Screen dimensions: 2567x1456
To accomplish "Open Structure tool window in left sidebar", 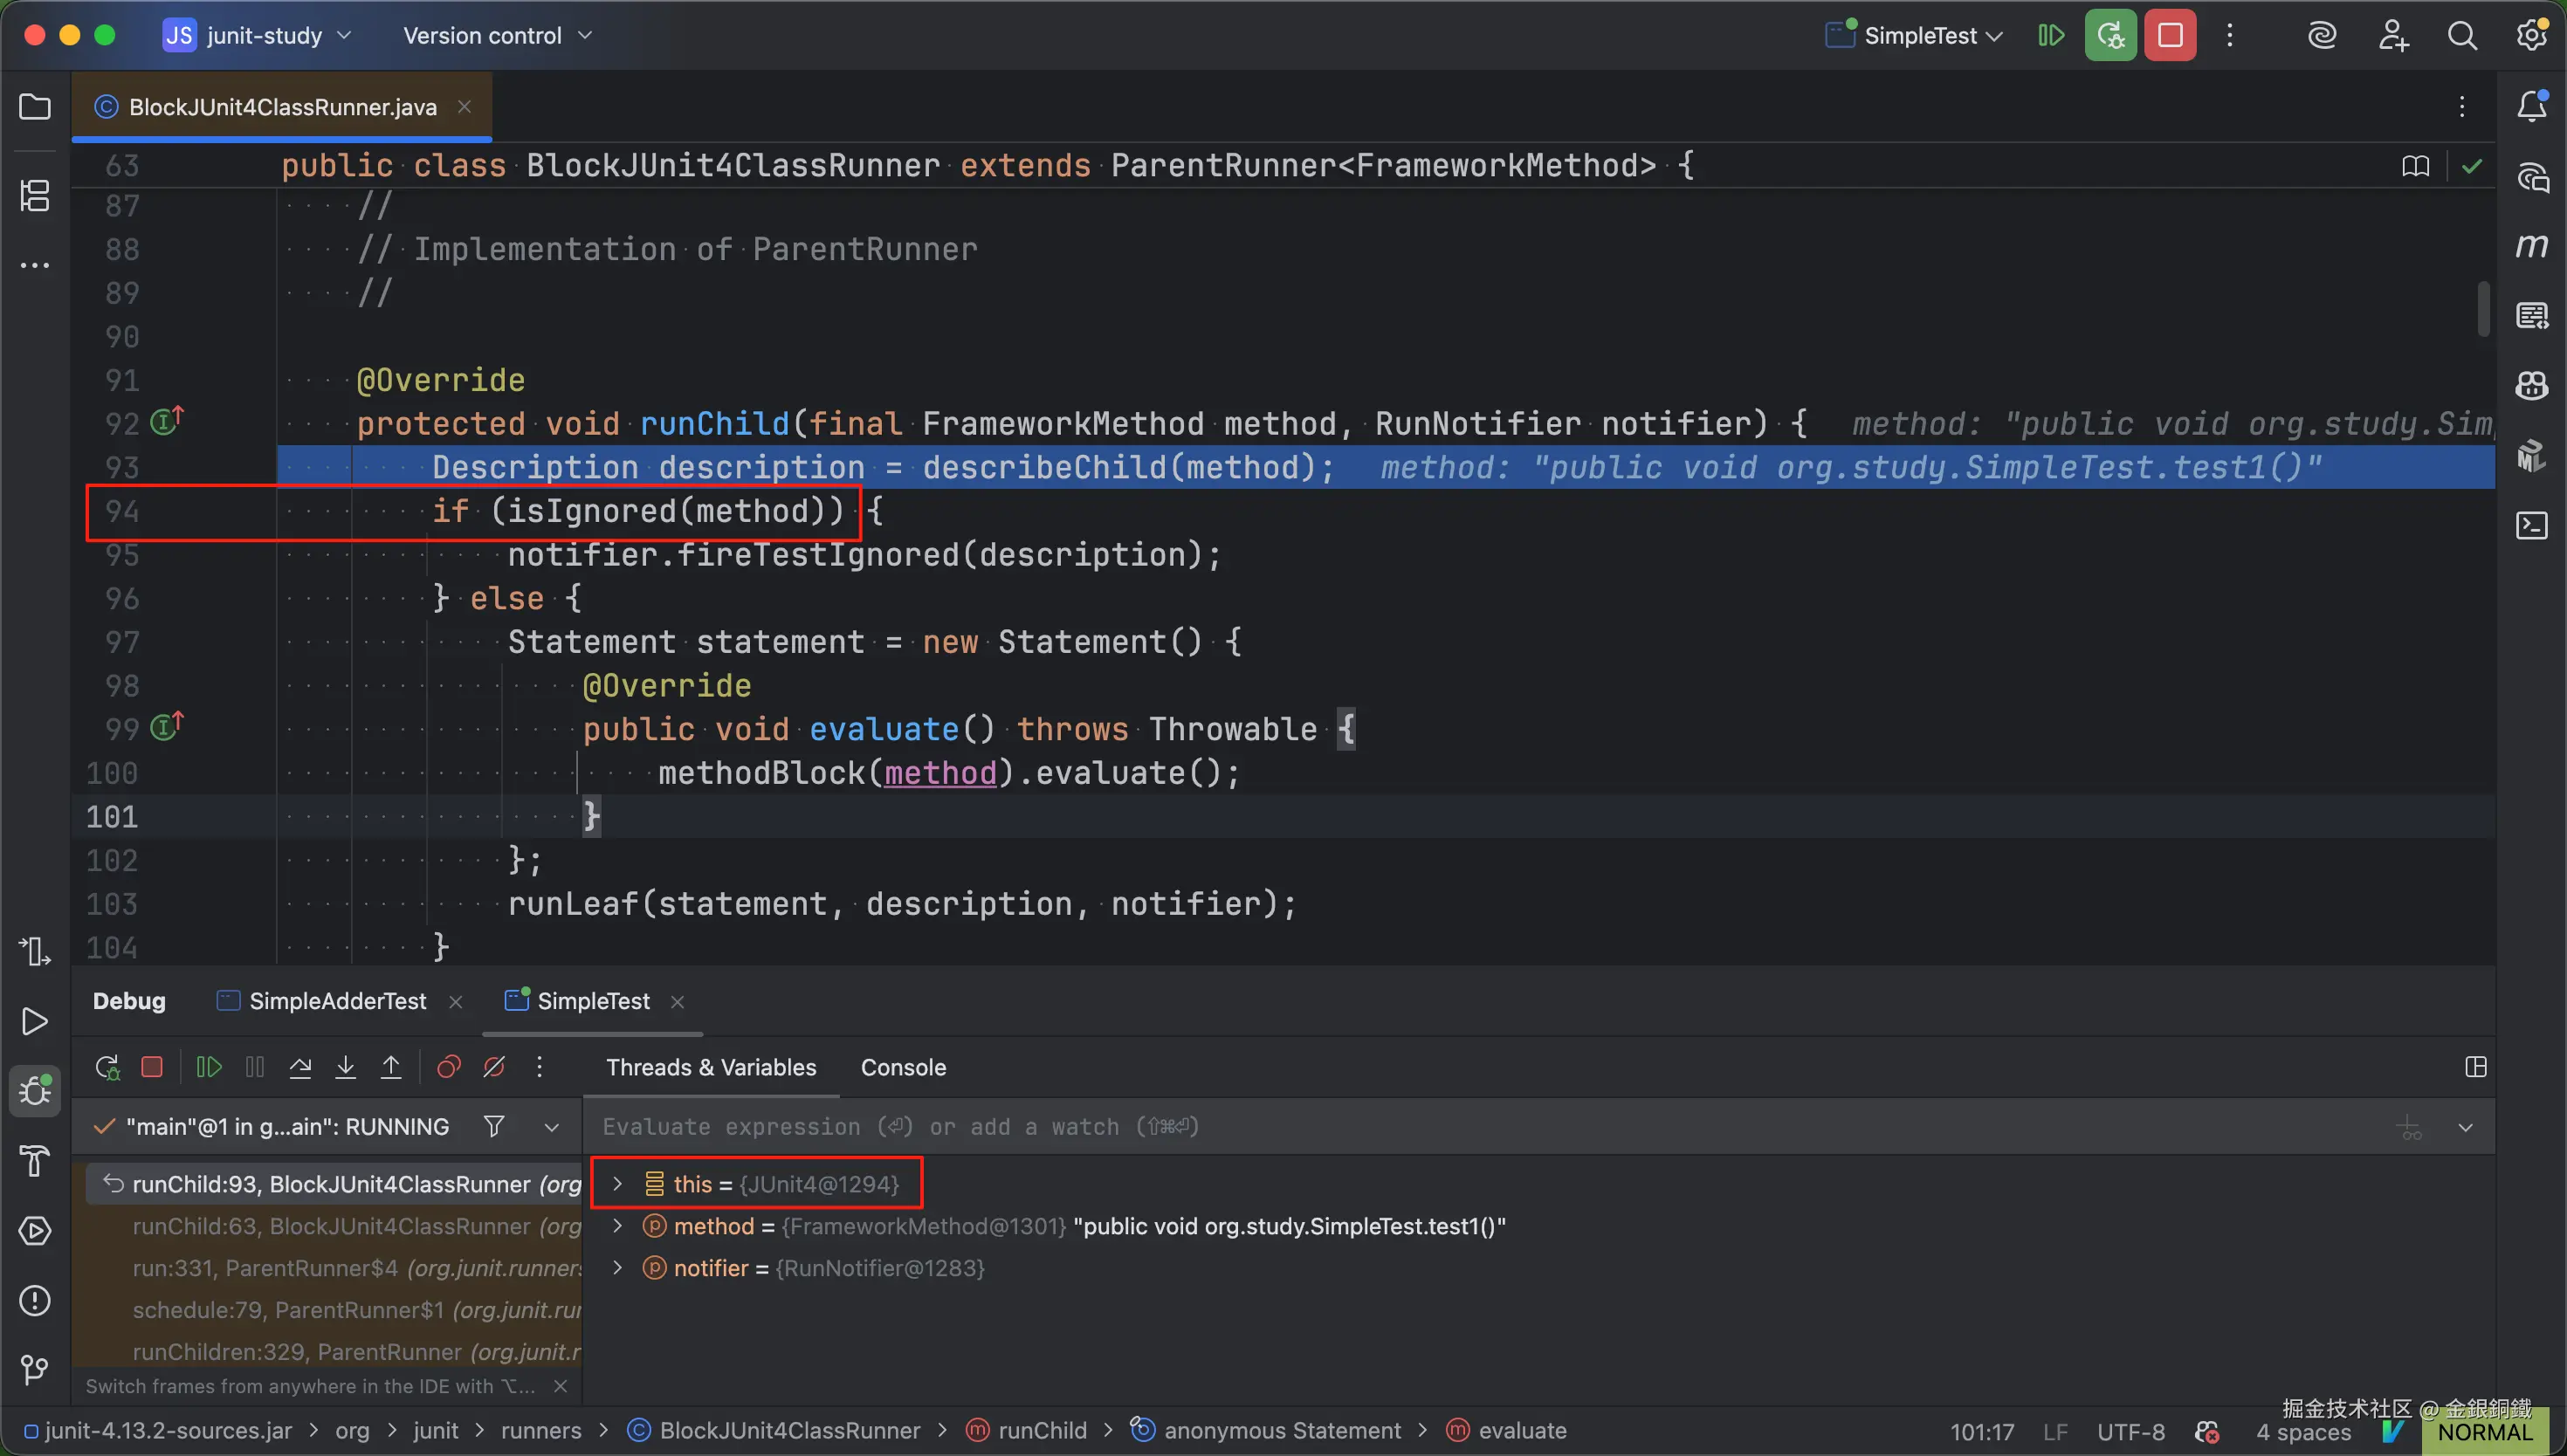I will click(35, 195).
